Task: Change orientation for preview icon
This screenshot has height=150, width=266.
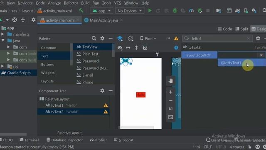Action: pos(131,39)
